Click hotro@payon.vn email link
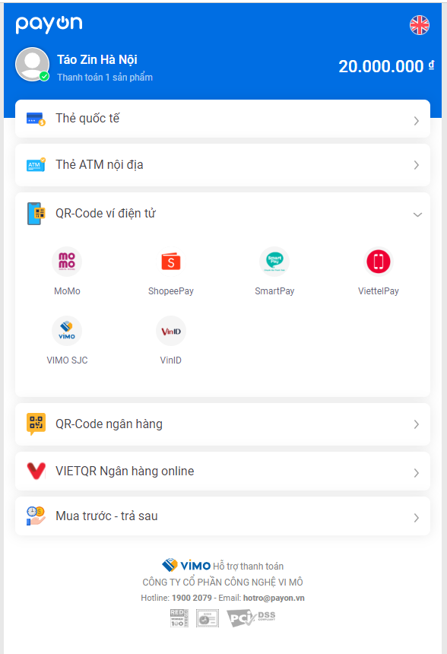The image size is (447, 654). click(274, 598)
